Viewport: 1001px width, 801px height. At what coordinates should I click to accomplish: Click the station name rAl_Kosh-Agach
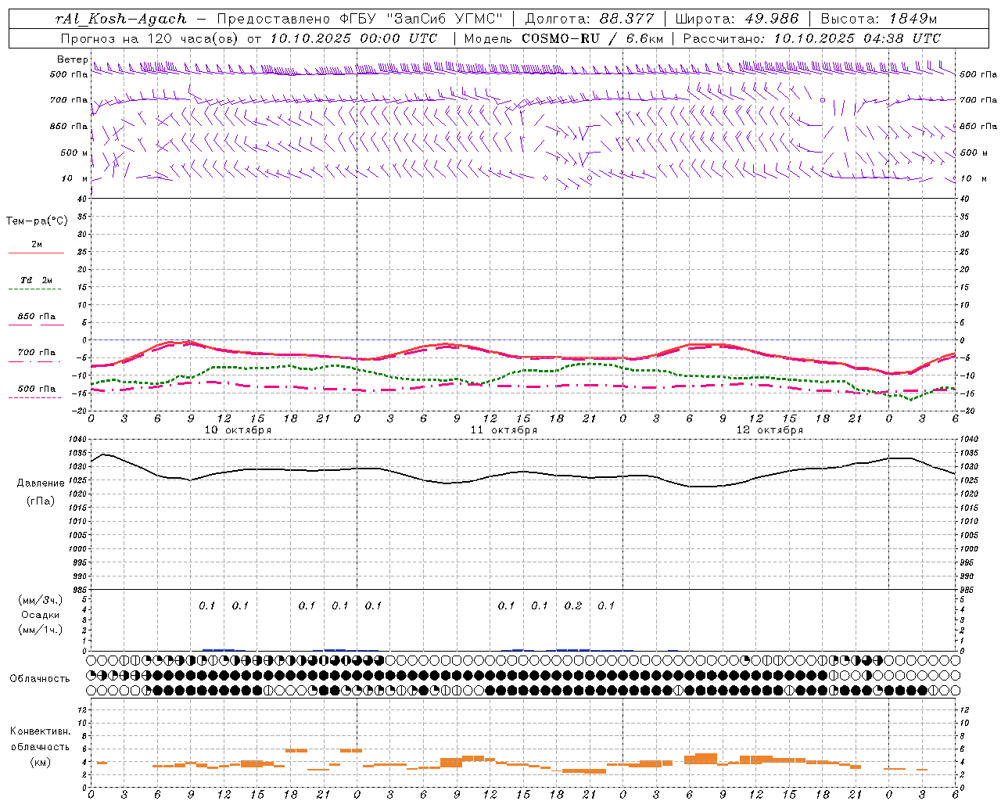pos(121,19)
